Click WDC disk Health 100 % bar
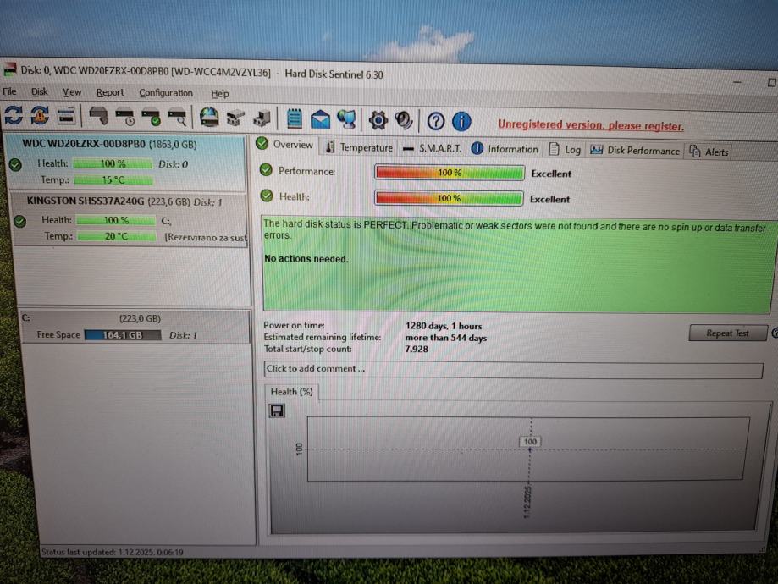The image size is (778, 584). coord(113,163)
